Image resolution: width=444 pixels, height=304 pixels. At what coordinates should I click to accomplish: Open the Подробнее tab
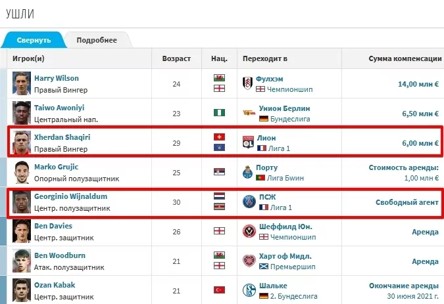coord(97,40)
